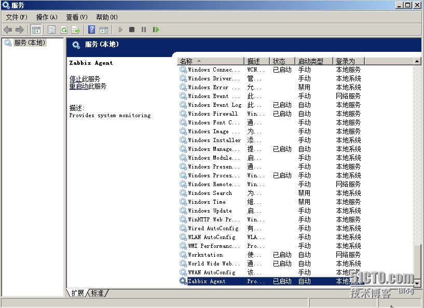Sort services by the 状态 column header
Image resolution: width=424 pixels, height=308 pixels.
(x=282, y=61)
